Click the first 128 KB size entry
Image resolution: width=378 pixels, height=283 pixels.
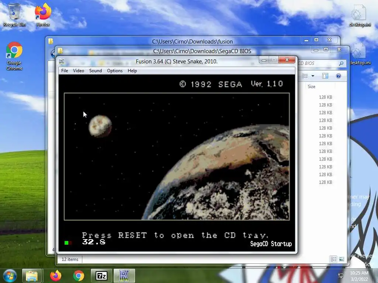(326, 97)
